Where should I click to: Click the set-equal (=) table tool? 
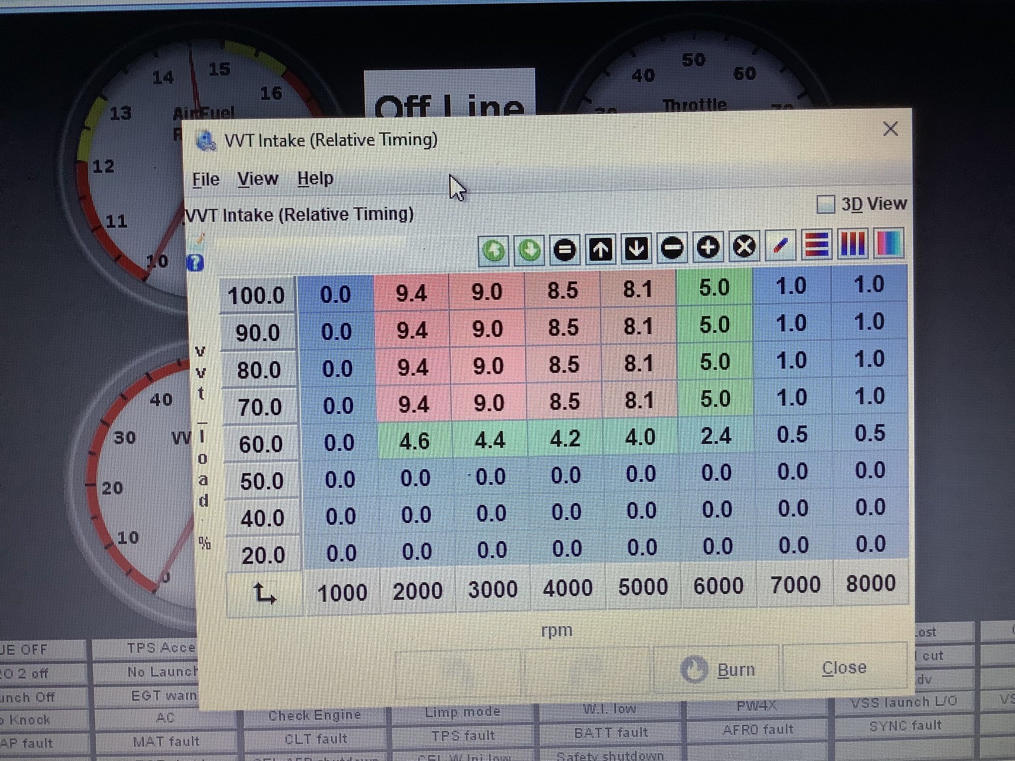tap(564, 250)
